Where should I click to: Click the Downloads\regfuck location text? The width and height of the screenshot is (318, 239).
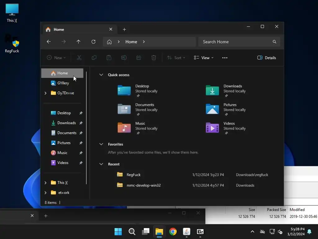click(252, 175)
